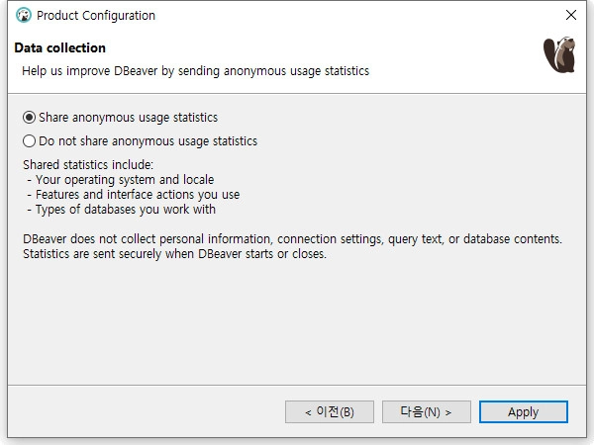This screenshot has height=445, width=594.
Task: Click the empty gray area above the buttons
Action: tap(297, 321)
